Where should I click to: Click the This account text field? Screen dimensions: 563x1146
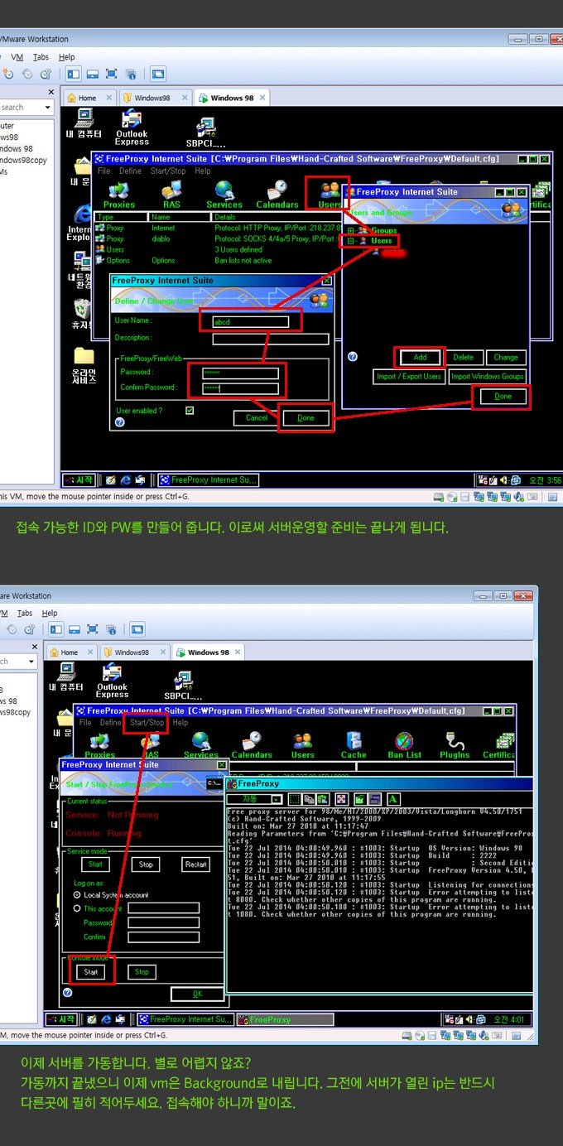[163, 908]
